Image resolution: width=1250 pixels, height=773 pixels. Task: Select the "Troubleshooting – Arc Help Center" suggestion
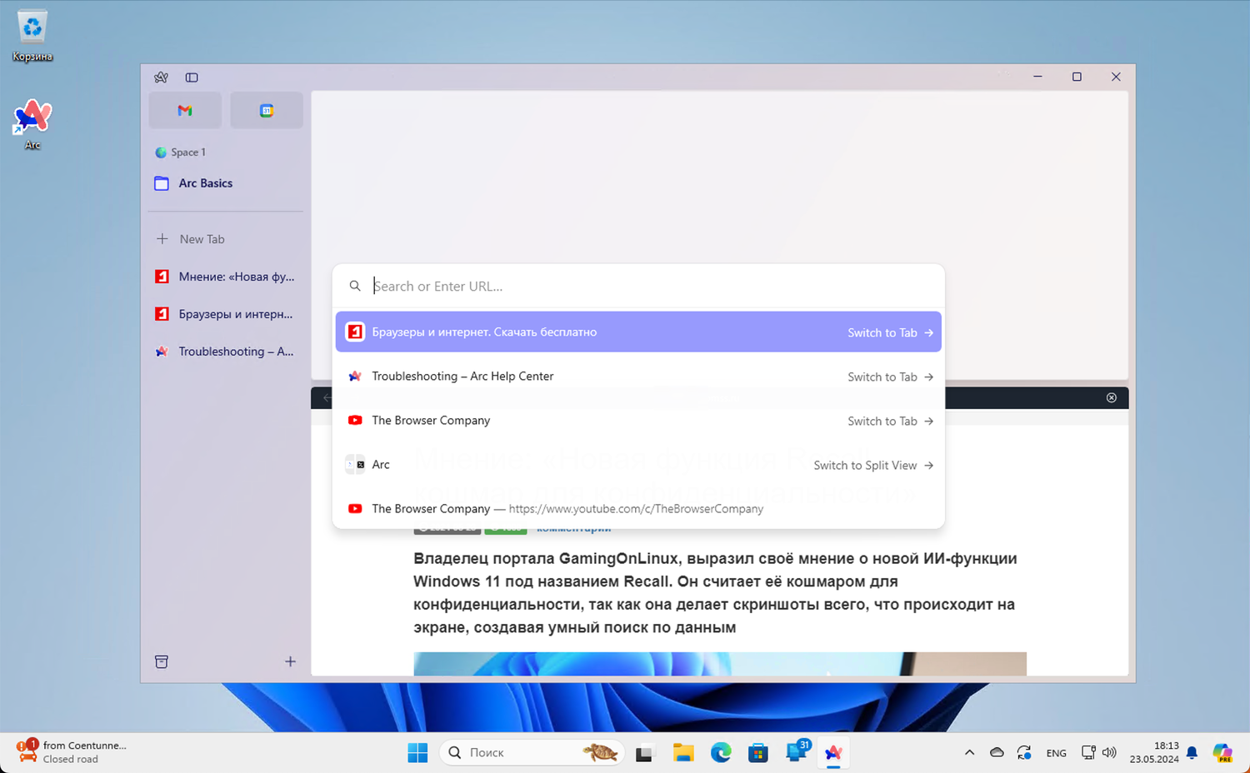point(638,377)
